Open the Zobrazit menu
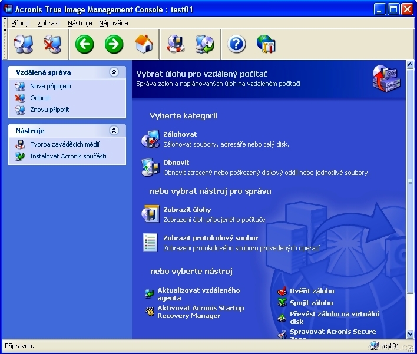The width and height of the screenshot is (417, 354). coord(49,23)
